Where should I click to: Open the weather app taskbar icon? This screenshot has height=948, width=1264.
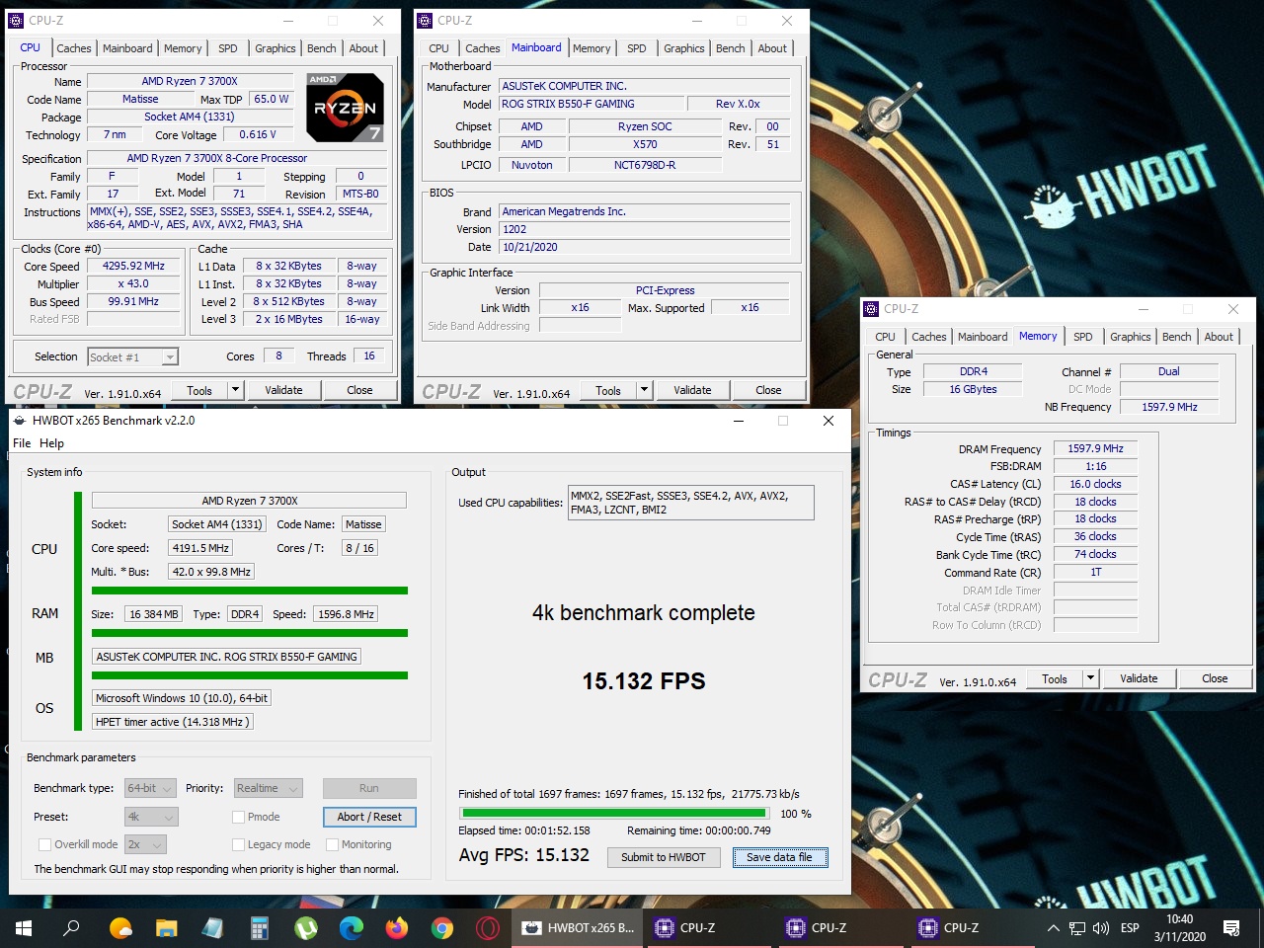point(120,928)
